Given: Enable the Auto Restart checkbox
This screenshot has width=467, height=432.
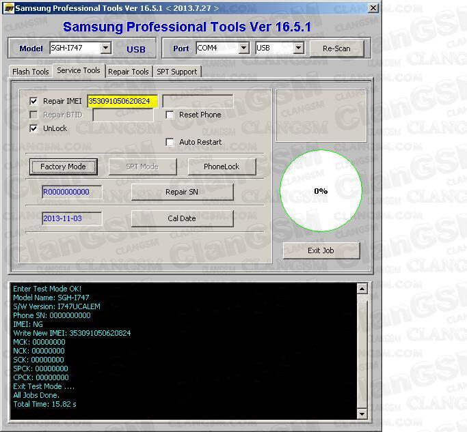Looking at the screenshot, I should (170, 142).
